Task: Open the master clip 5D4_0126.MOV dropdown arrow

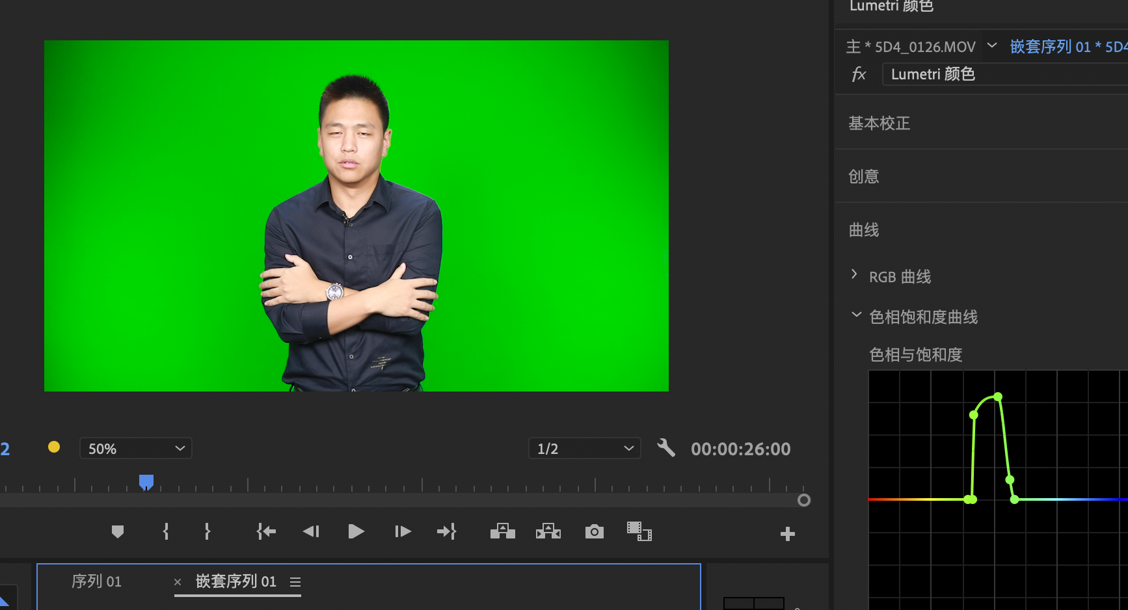Action: coord(992,46)
